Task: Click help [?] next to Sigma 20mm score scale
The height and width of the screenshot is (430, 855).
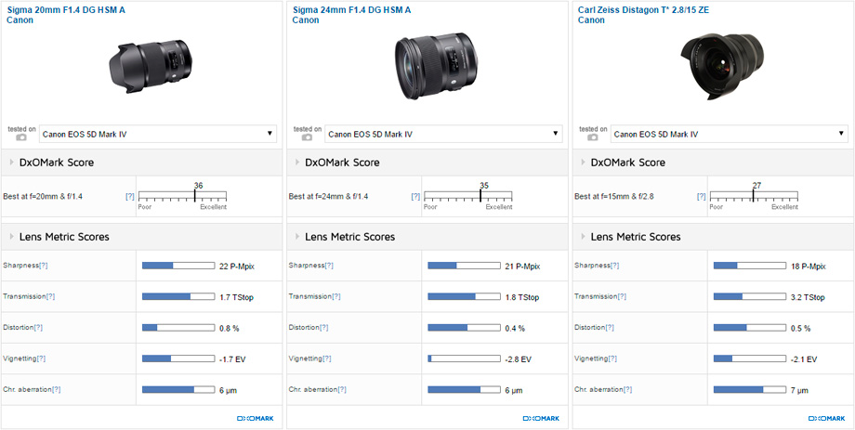Action: [130, 196]
